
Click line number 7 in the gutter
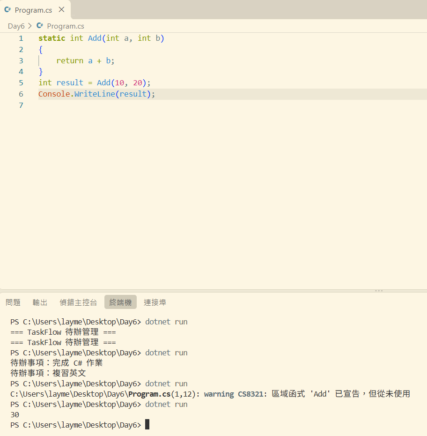coord(21,105)
